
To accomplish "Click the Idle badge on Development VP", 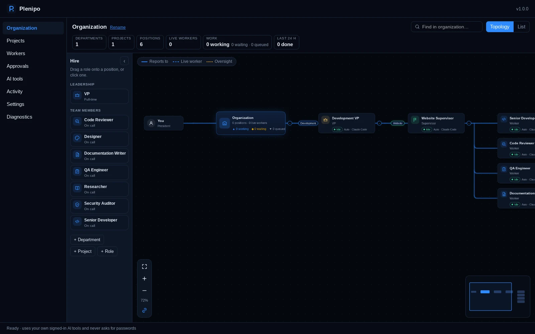I will [x=337, y=130].
